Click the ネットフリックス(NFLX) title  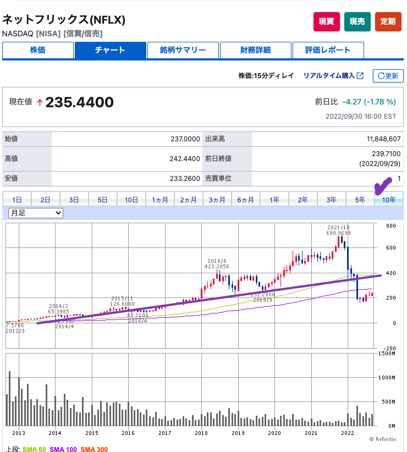(x=64, y=20)
